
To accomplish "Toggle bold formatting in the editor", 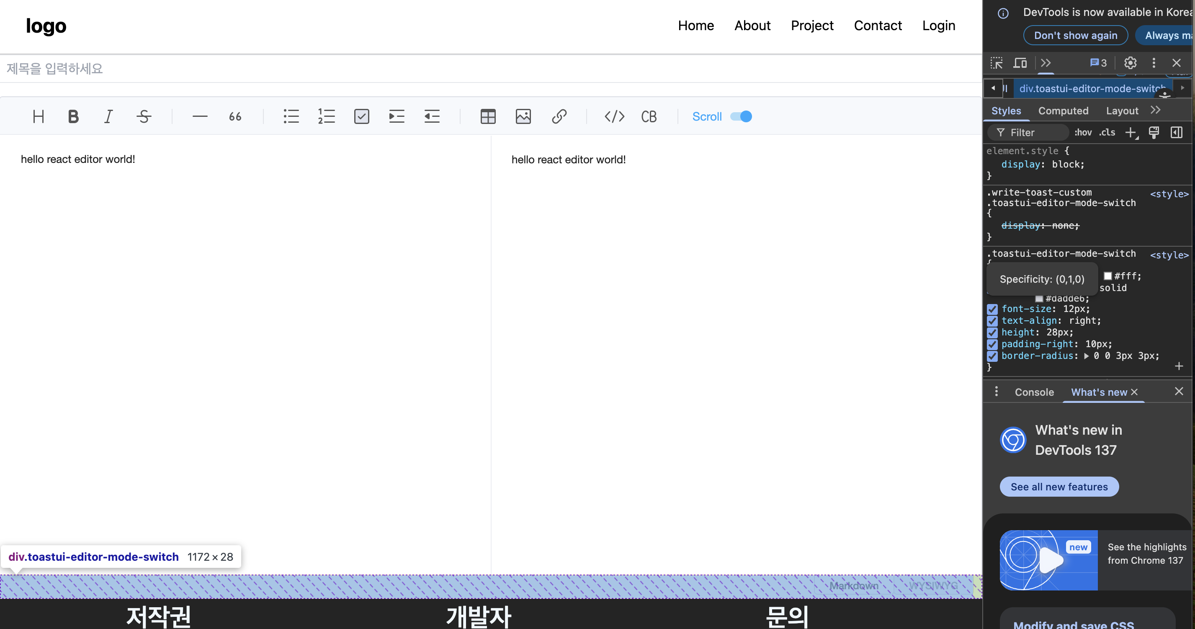I will (x=73, y=116).
